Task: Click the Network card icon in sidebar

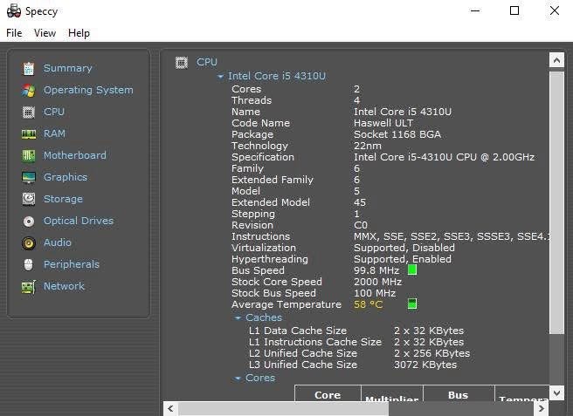Action: (x=29, y=287)
